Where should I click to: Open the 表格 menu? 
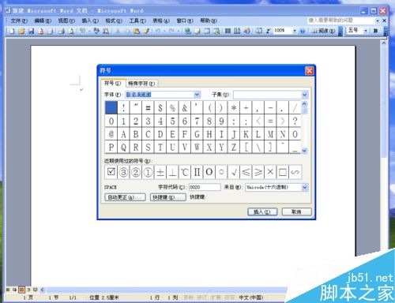161,21
